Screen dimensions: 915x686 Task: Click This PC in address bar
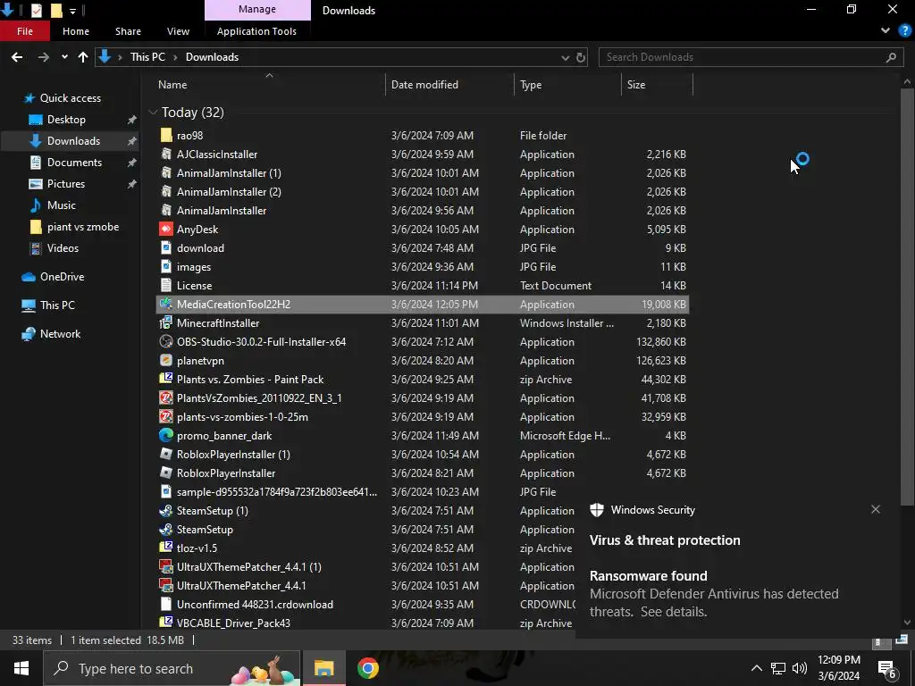[x=147, y=57]
